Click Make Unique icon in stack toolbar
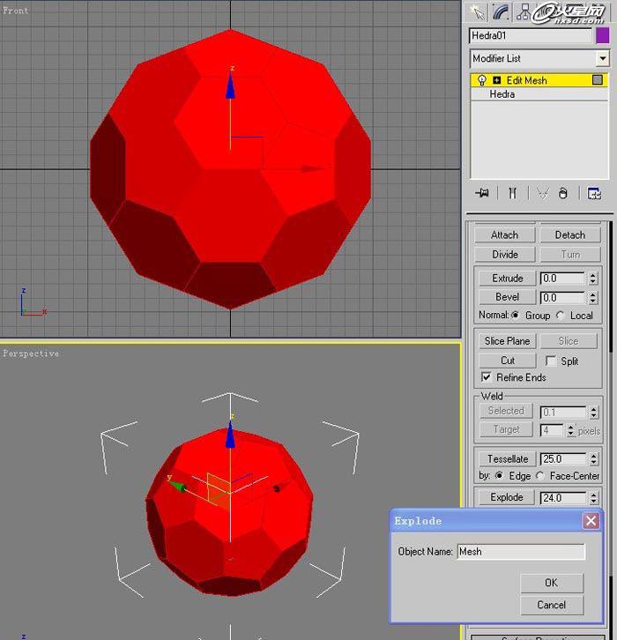 [x=541, y=193]
